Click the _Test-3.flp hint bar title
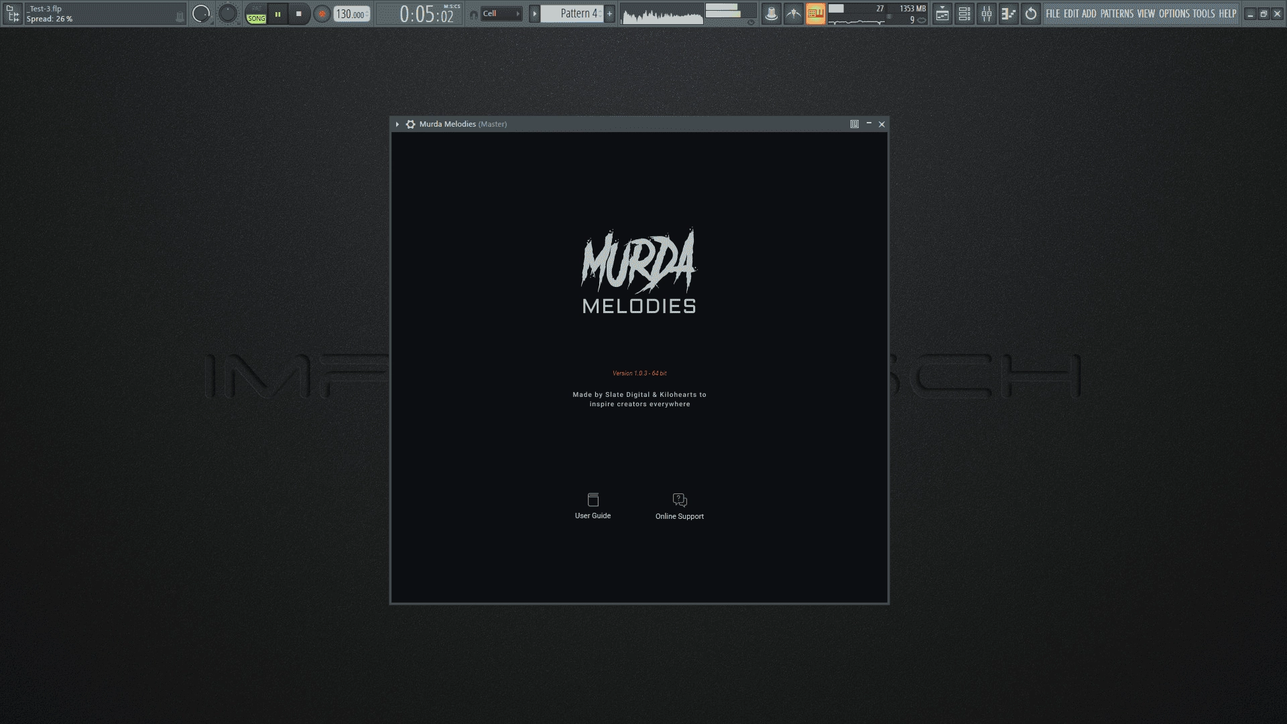 pos(45,9)
